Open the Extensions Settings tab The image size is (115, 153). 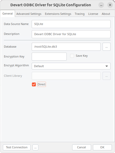[58, 14]
